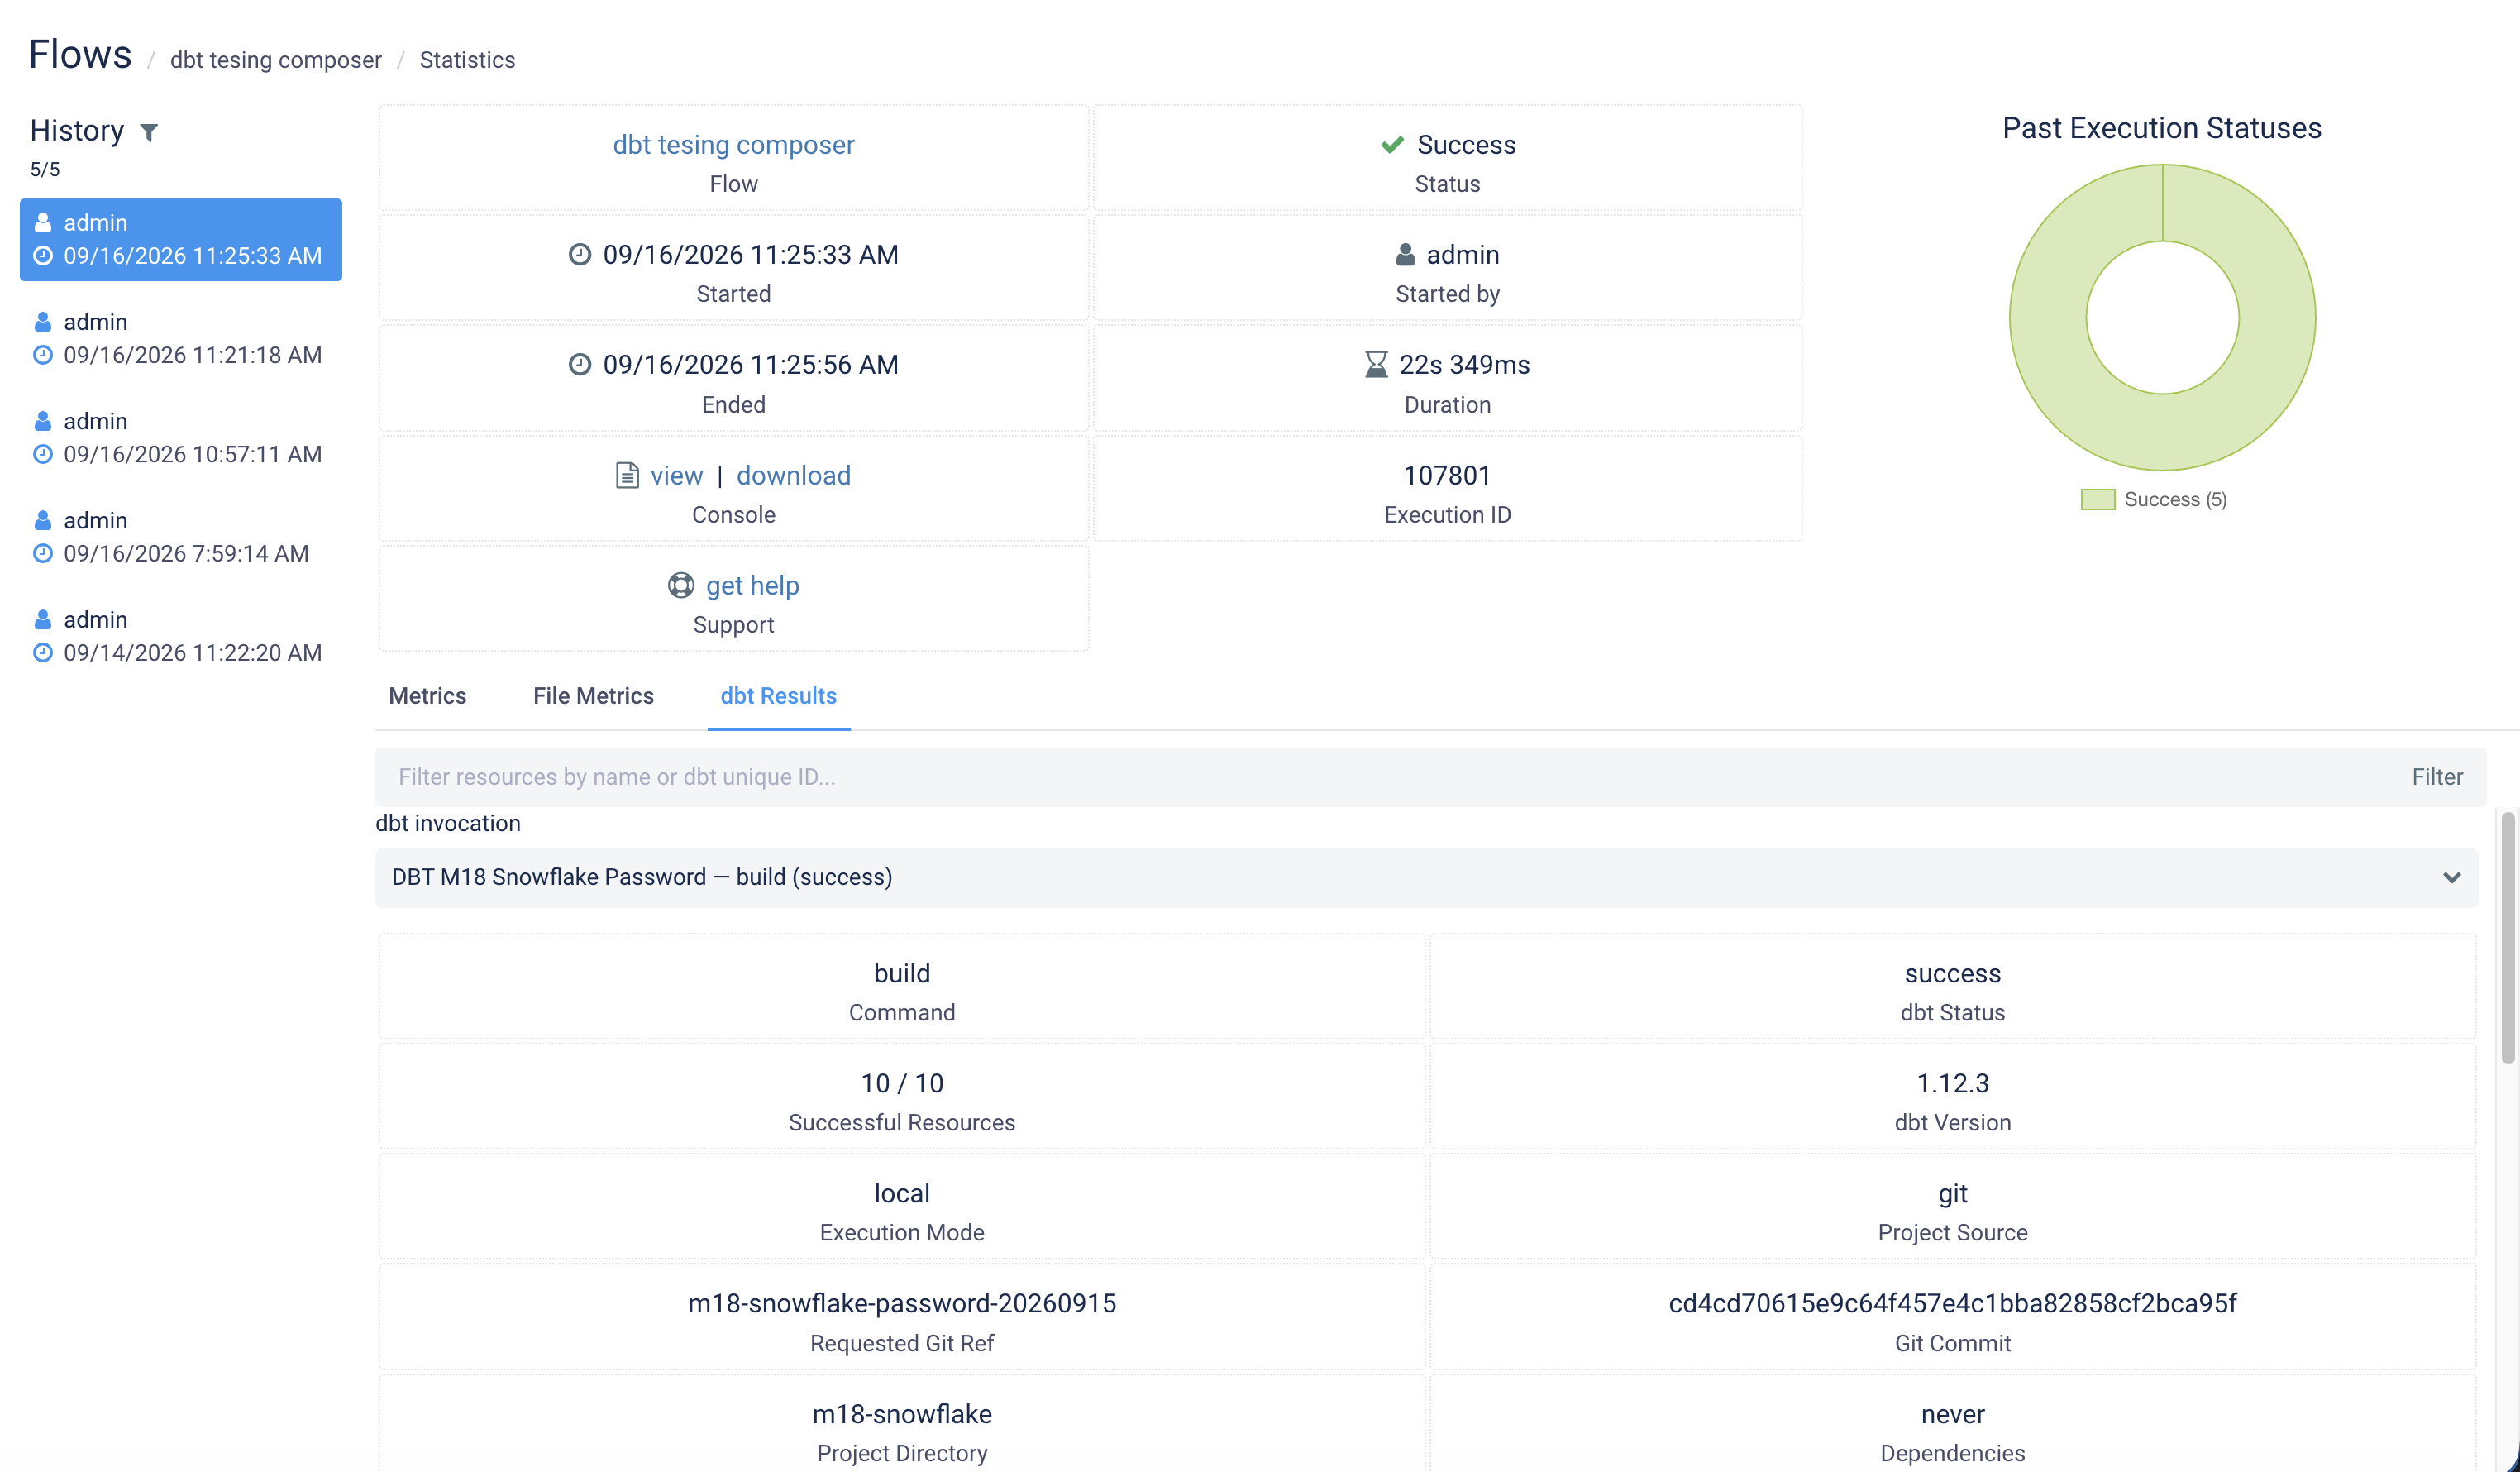Screen dimensions: 2520x1472
Task: Click the hourglass Duration icon
Action: [x=1376, y=364]
